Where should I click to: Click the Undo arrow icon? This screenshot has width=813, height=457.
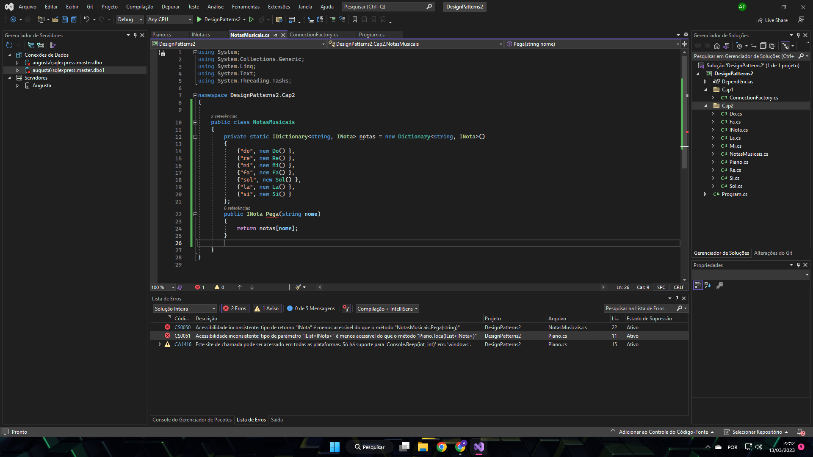86,19
